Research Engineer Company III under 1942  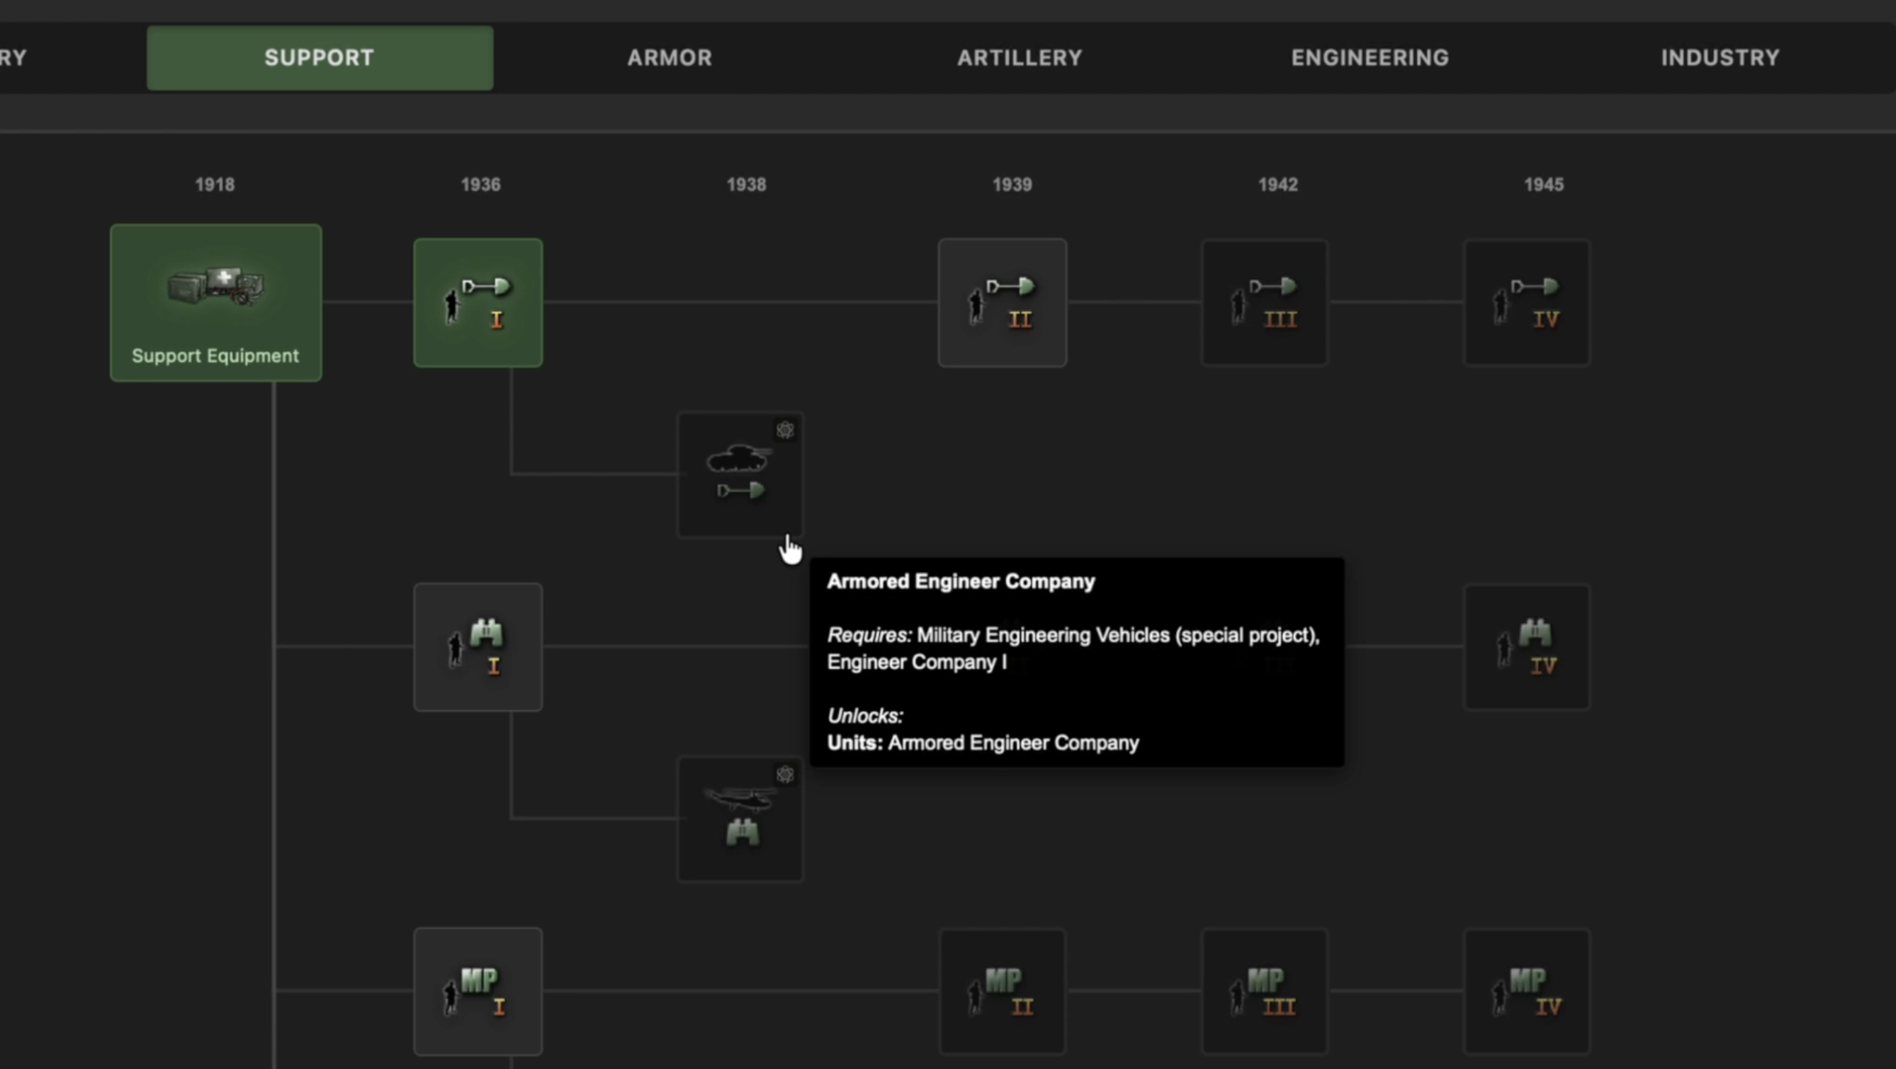[1264, 302]
